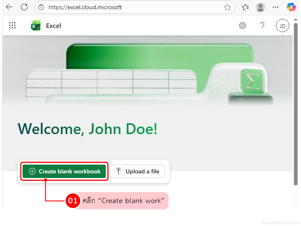This screenshot has width=301, height=226.
Task: Open the browser profile avatar
Action: [x=260, y=7]
